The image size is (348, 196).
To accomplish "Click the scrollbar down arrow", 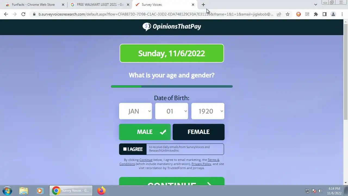I will point(346,183).
